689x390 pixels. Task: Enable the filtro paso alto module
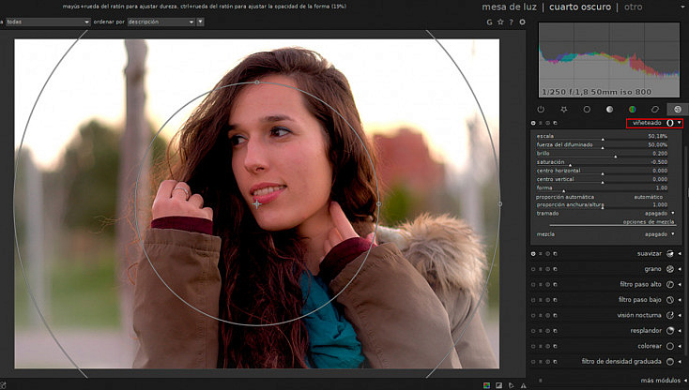pyautogui.click(x=533, y=285)
